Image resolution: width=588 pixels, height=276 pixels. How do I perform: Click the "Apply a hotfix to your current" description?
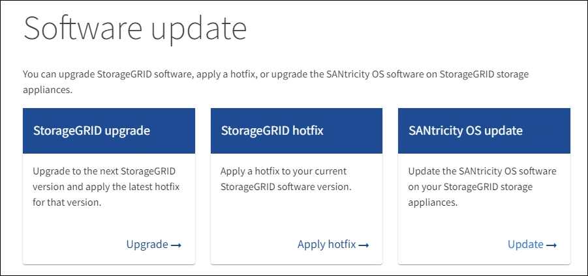point(284,171)
